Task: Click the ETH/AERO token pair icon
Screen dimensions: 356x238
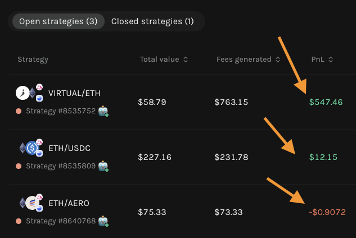Action: [29, 203]
